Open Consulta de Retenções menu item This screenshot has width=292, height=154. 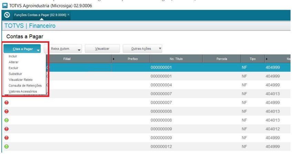[x=25, y=85]
